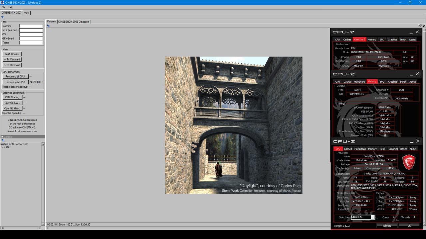The width and height of the screenshot is (426, 239).
Task: Open About tab in bottom CPU-Z window
Action: pyautogui.click(x=413, y=149)
